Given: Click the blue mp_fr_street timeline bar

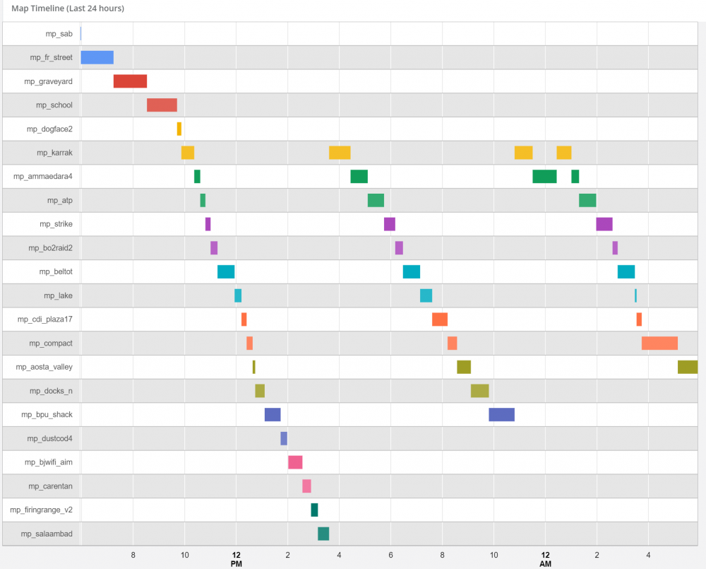Looking at the screenshot, I should 97,58.
